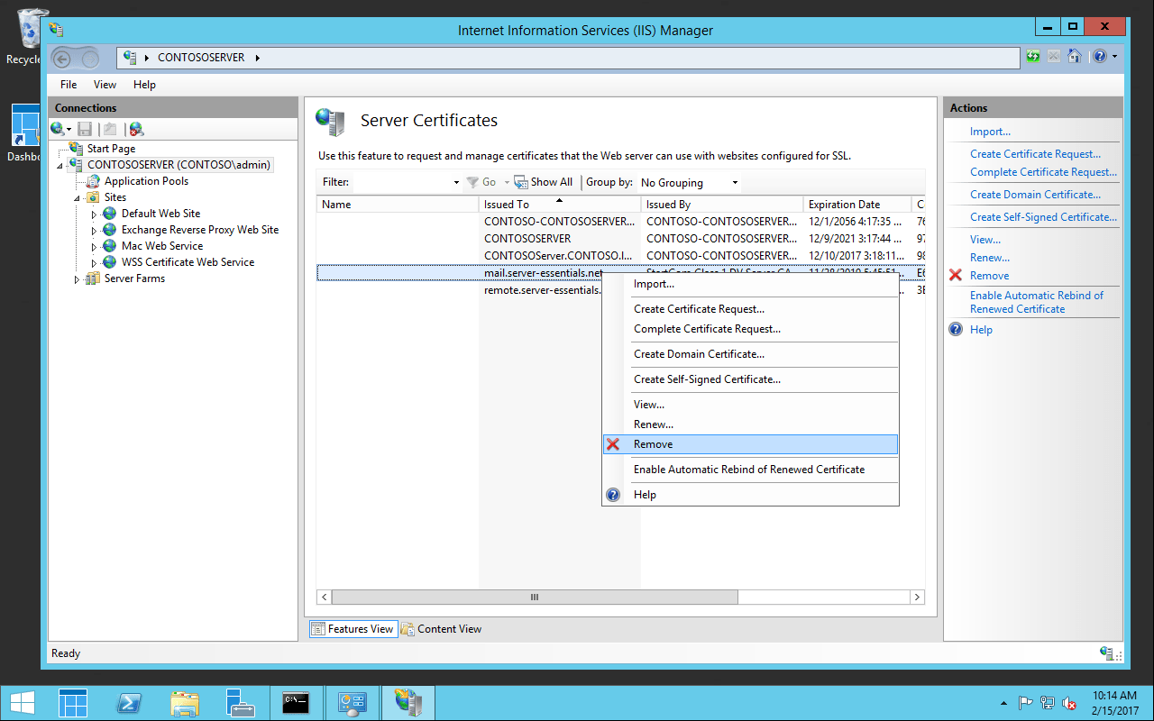Click the Help icon in Actions pane

point(956,330)
